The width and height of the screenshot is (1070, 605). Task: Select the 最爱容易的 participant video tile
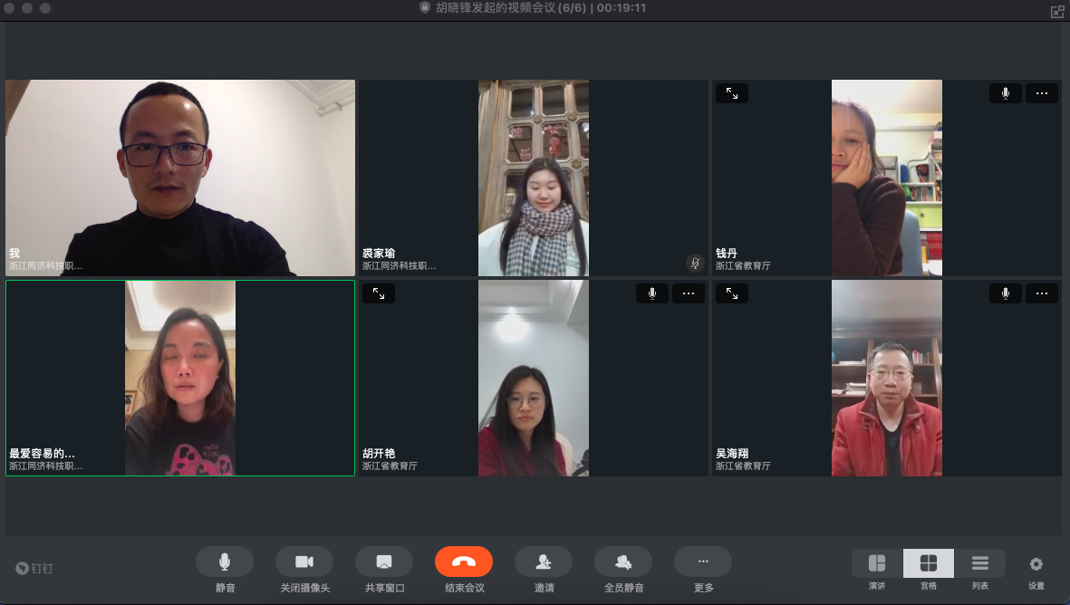pyautogui.click(x=180, y=378)
